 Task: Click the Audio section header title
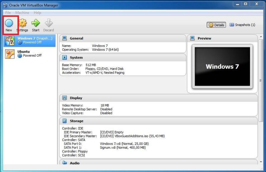point(74,163)
